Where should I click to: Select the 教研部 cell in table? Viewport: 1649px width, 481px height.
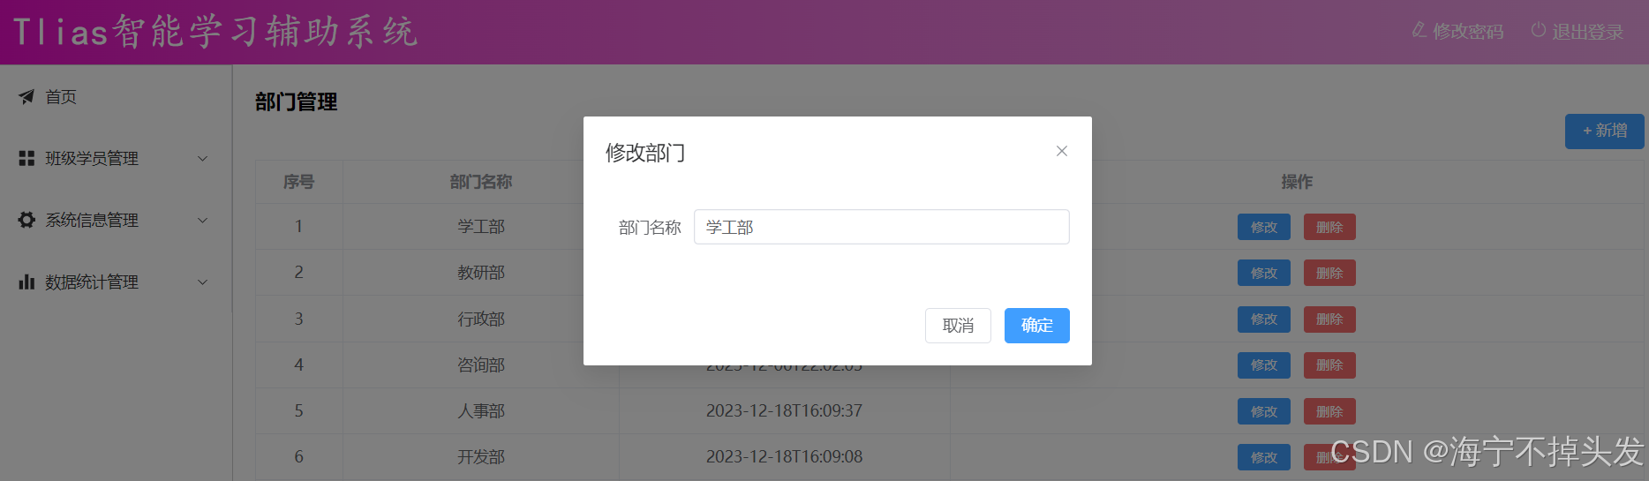[x=481, y=273]
